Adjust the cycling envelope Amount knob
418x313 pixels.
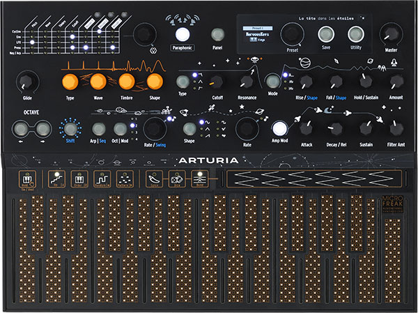pyautogui.click(x=396, y=82)
